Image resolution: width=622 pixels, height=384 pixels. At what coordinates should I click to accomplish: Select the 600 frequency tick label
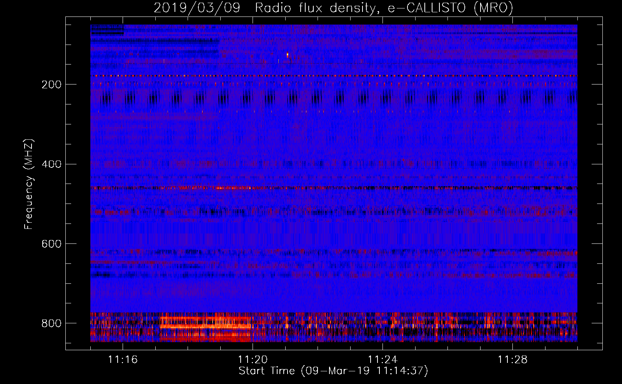[52, 244]
